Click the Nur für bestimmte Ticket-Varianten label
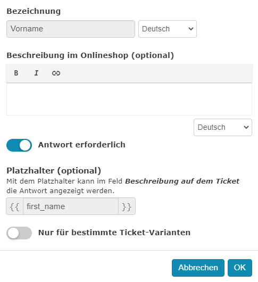Image resolution: width=258 pixels, height=282 pixels. pyautogui.click(x=114, y=233)
